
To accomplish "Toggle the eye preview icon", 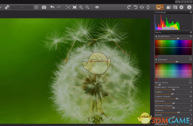I will click(97, 7).
